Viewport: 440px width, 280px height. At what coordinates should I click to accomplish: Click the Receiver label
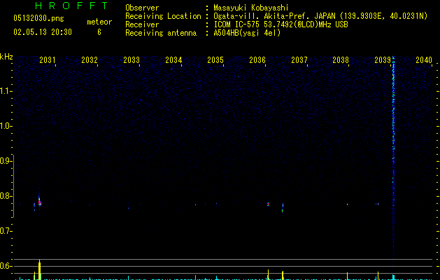[x=142, y=24]
